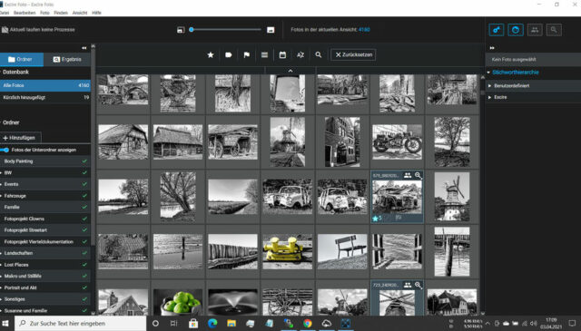Screen dimensions: 581x331
Task: Collapse filter bar with up chevron
Action: tap(290, 71)
